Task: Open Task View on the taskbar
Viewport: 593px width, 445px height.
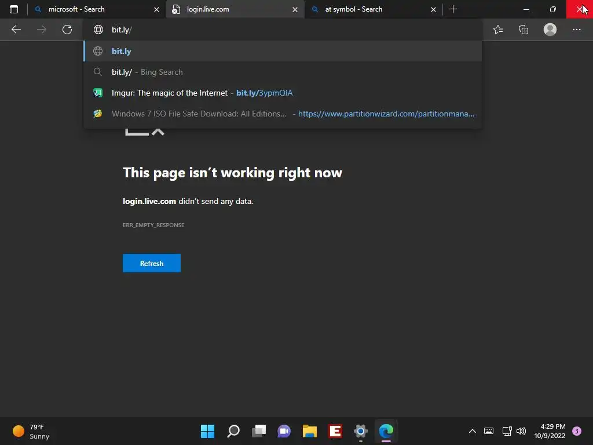Action: coord(259,431)
